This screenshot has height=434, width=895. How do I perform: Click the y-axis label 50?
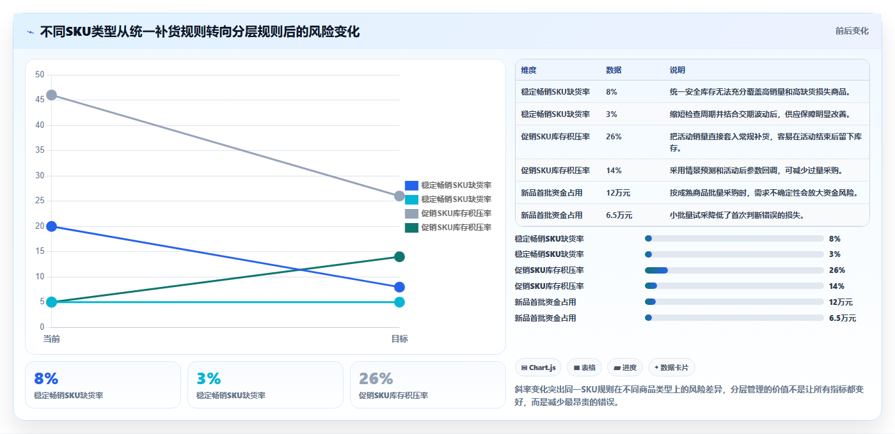40,75
